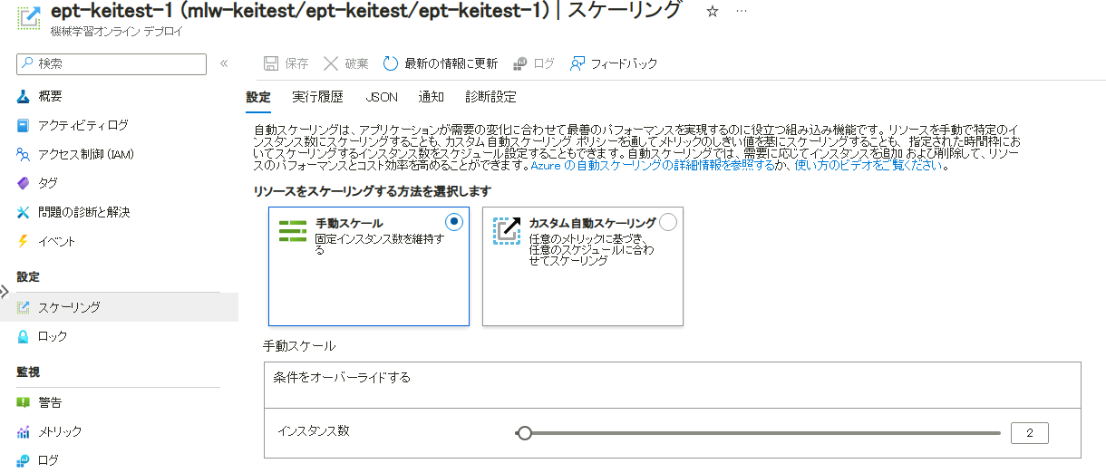This screenshot has height=473, width=1106.
Task: Switch to the 診断設定 tab
Action: click(490, 97)
